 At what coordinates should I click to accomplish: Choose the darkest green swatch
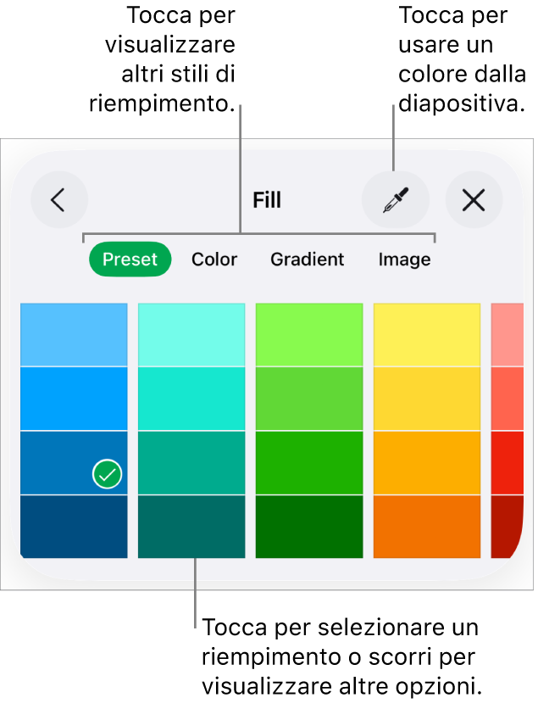pos(309,527)
